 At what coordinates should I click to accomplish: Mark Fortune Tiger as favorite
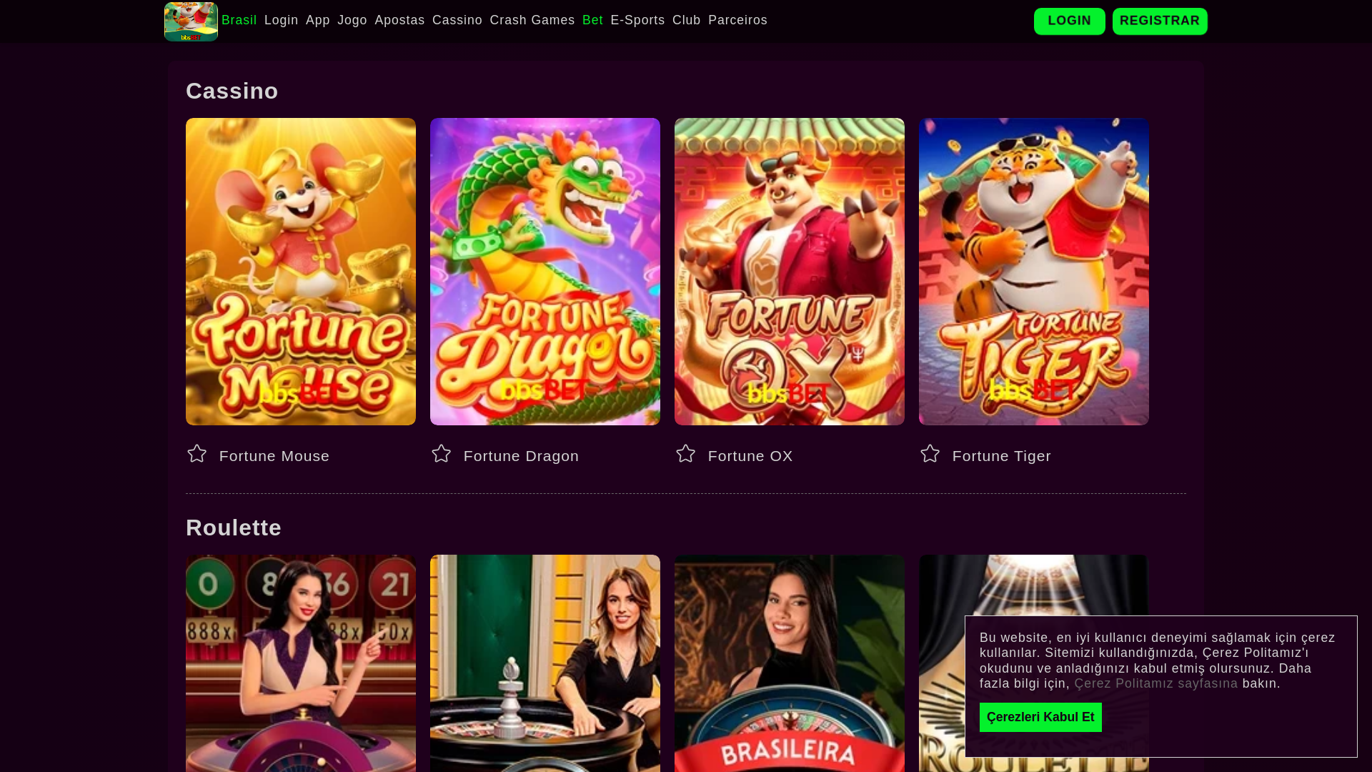click(930, 454)
